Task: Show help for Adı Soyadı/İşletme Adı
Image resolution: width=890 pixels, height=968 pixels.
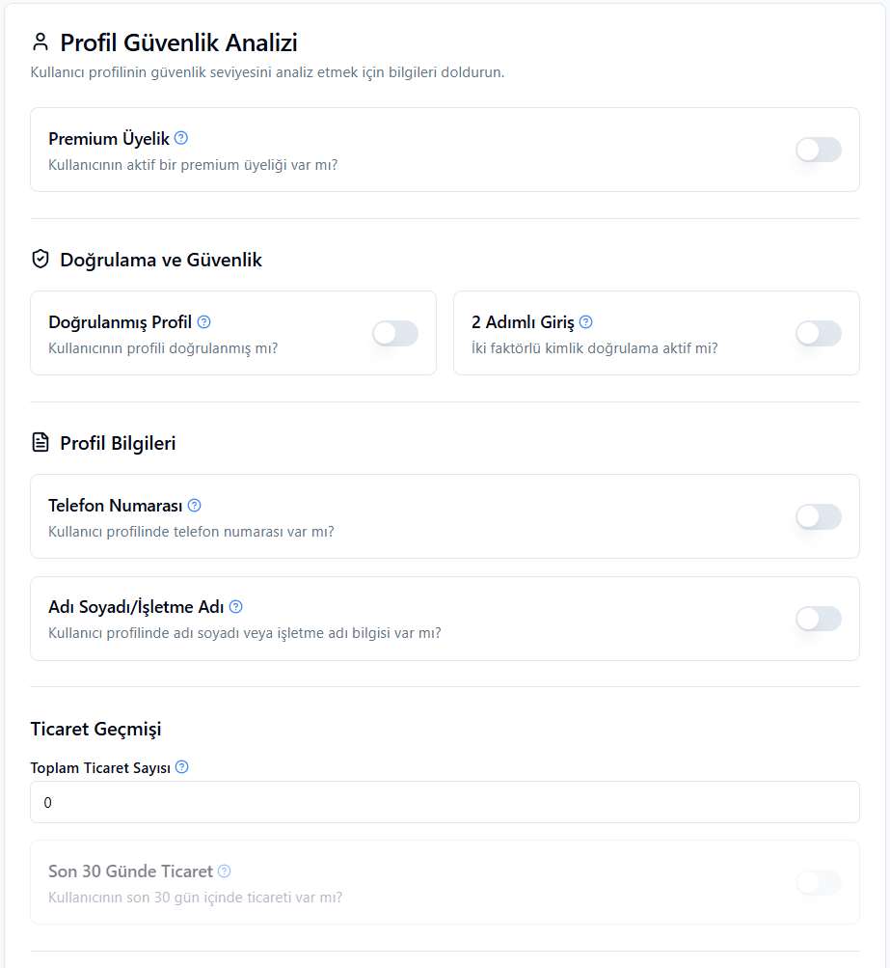Action: [235, 606]
